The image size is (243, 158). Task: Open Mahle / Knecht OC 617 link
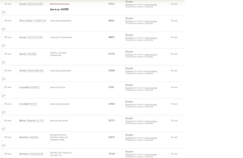40,121
